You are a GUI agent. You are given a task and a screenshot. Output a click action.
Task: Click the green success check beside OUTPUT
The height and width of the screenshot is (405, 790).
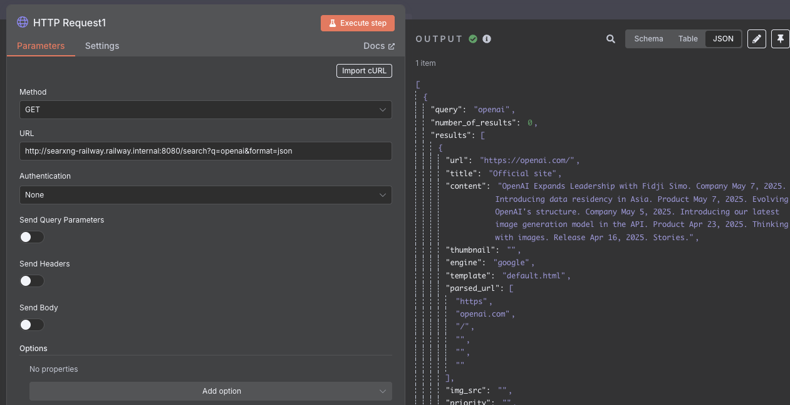tap(474, 39)
